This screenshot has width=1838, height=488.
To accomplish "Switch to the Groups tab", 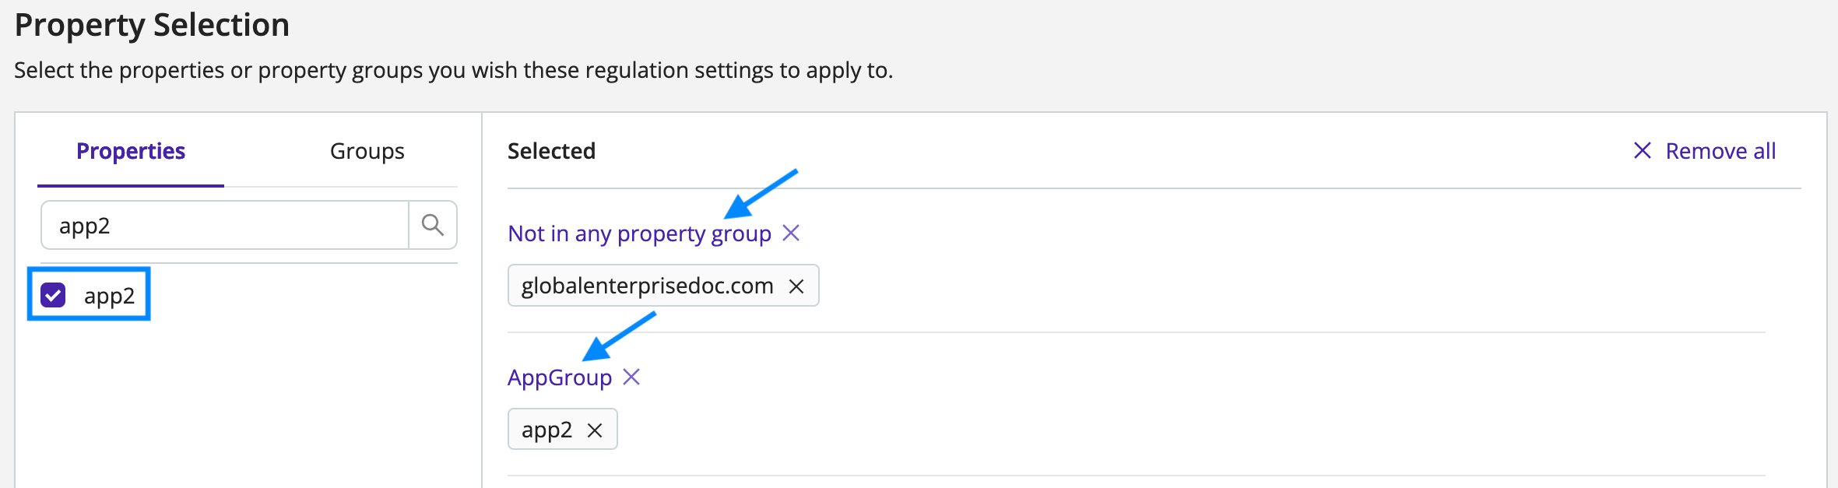I will click(367, 151).
